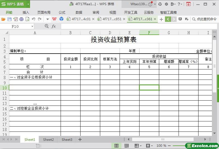This screenshot has height=149, width=219.
Task: Switch to Sheet3 worksheet tab
Action: click(67, 139)
